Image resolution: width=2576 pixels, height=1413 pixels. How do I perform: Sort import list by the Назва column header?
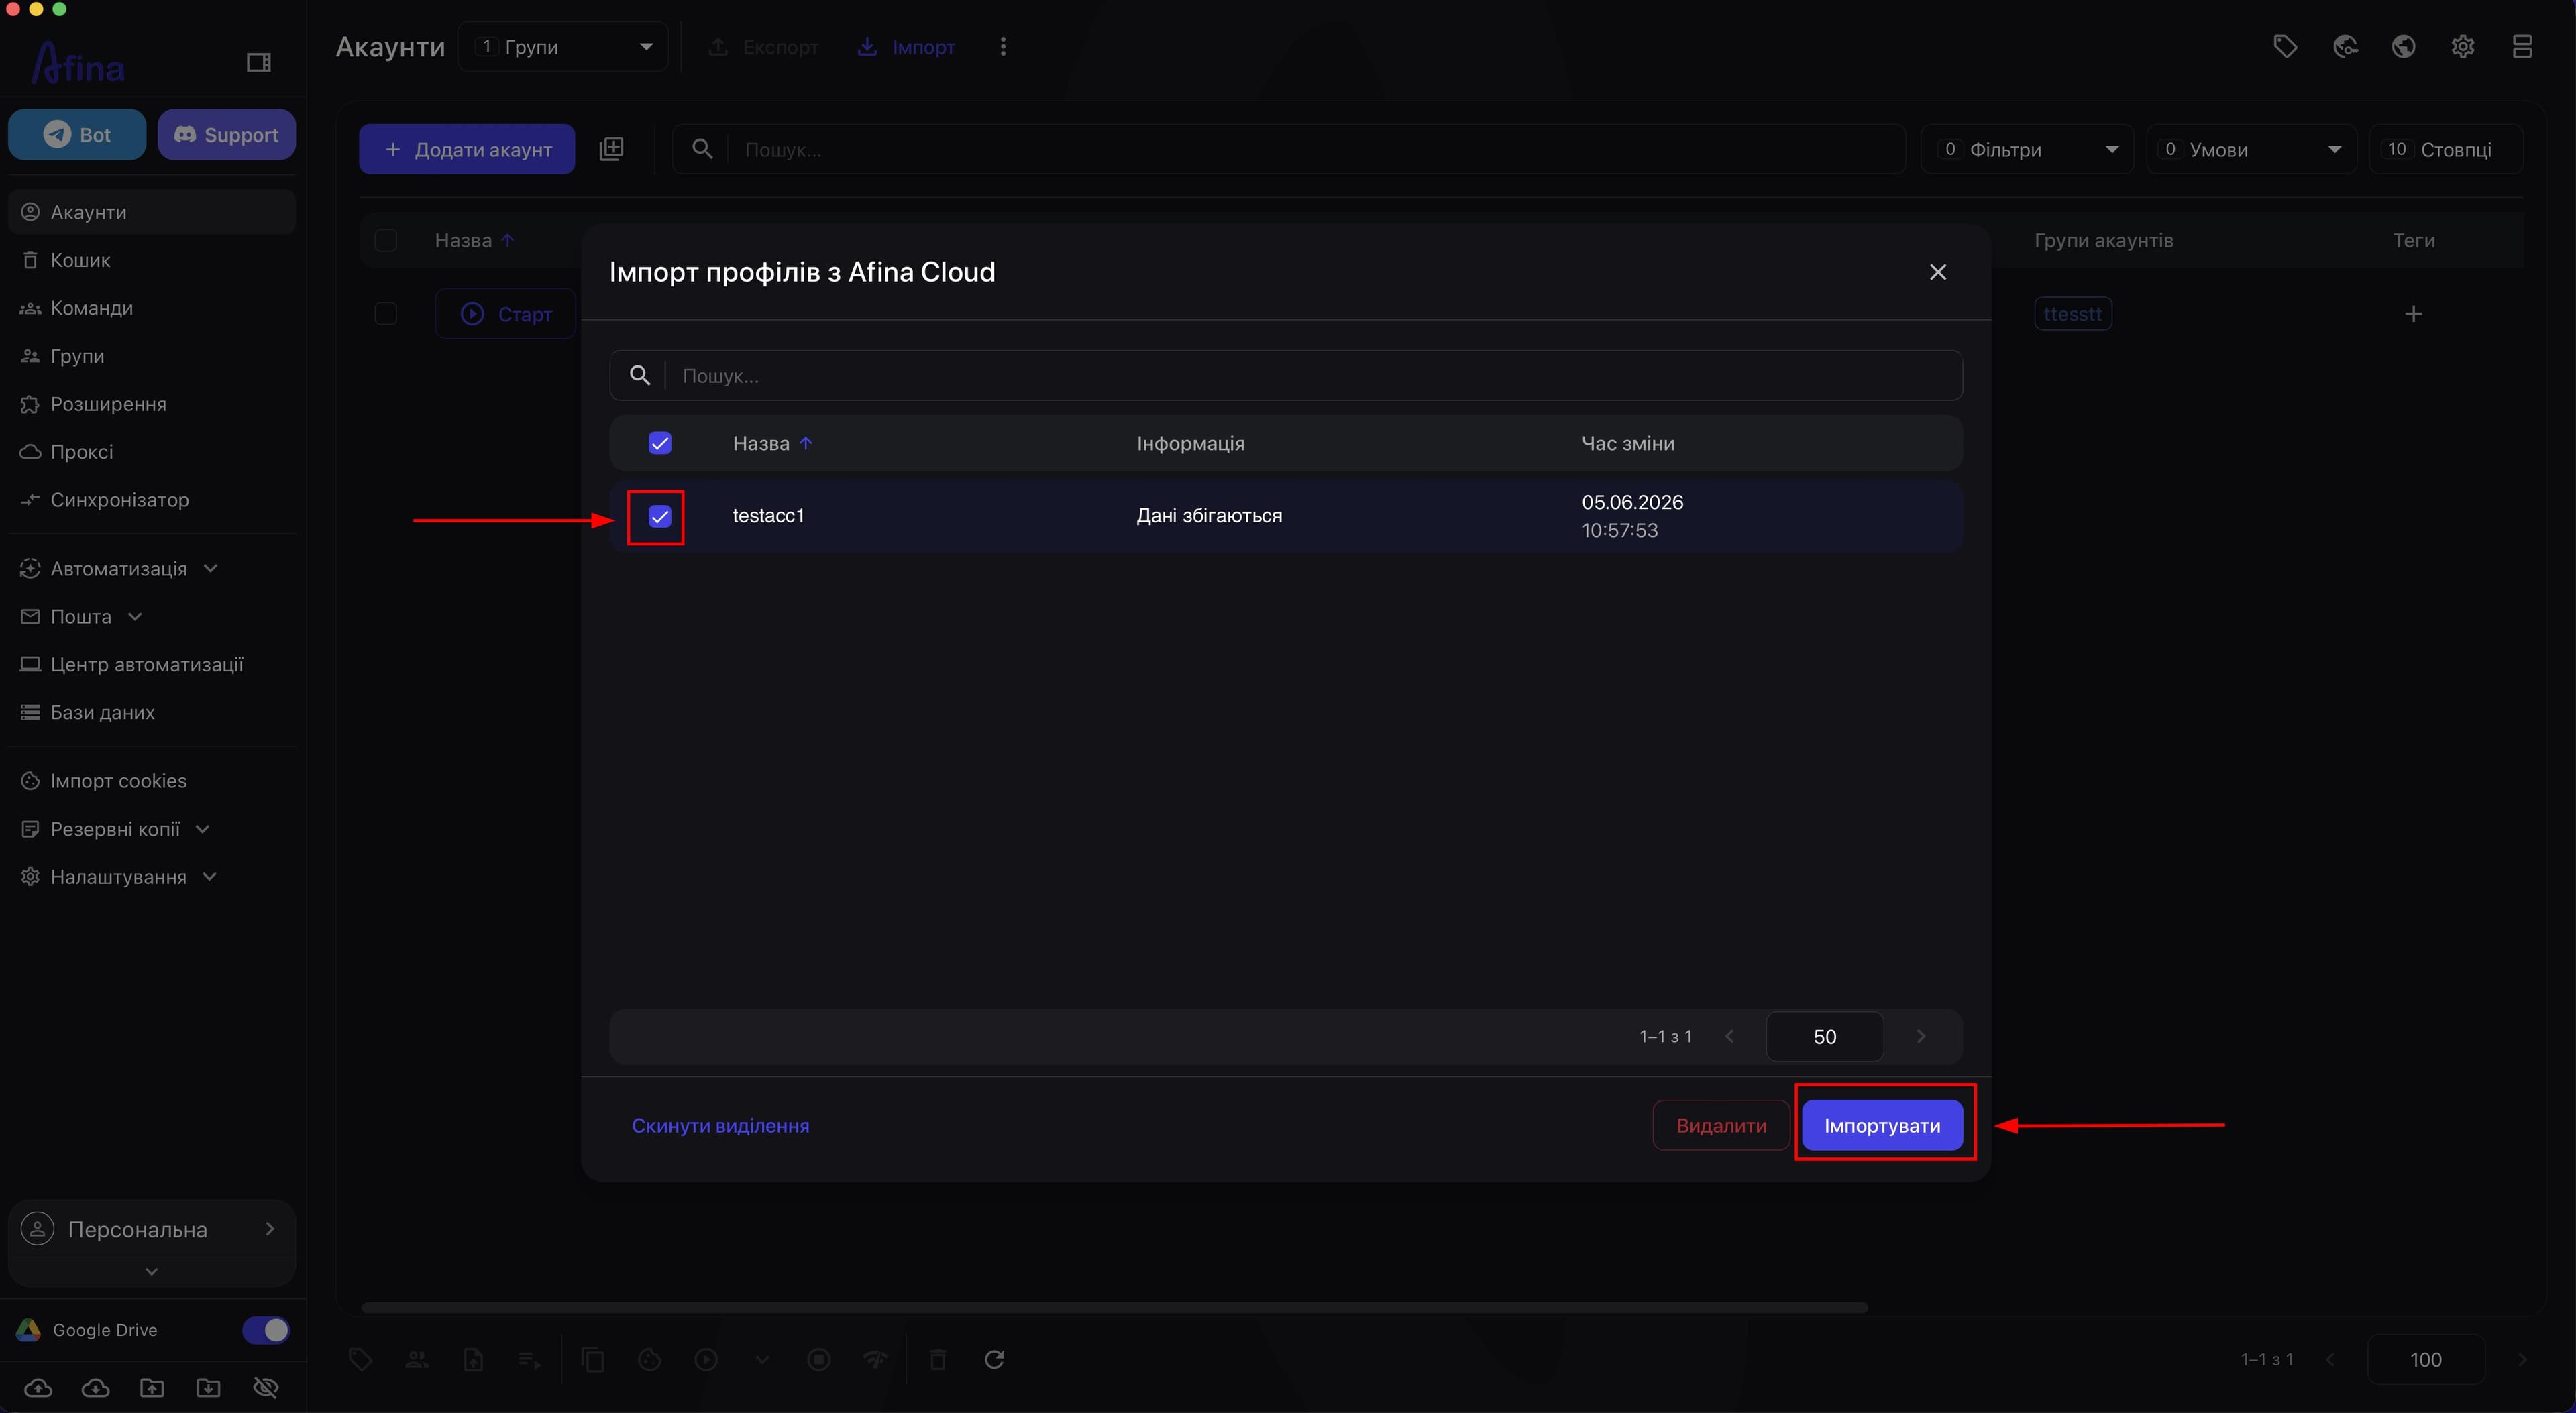(761, 443)
